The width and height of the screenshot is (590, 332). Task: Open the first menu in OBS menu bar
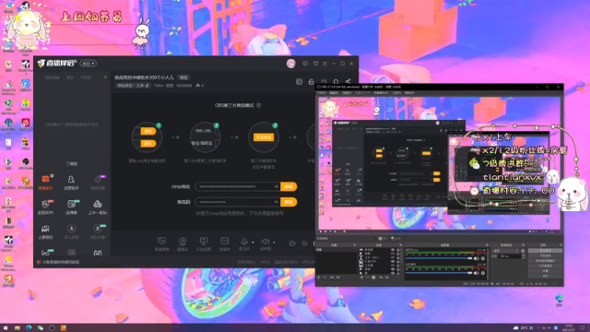(322, 93)
